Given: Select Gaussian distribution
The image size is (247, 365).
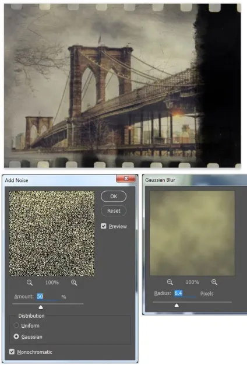Looking at the screenshot, I should click(16, 336).
